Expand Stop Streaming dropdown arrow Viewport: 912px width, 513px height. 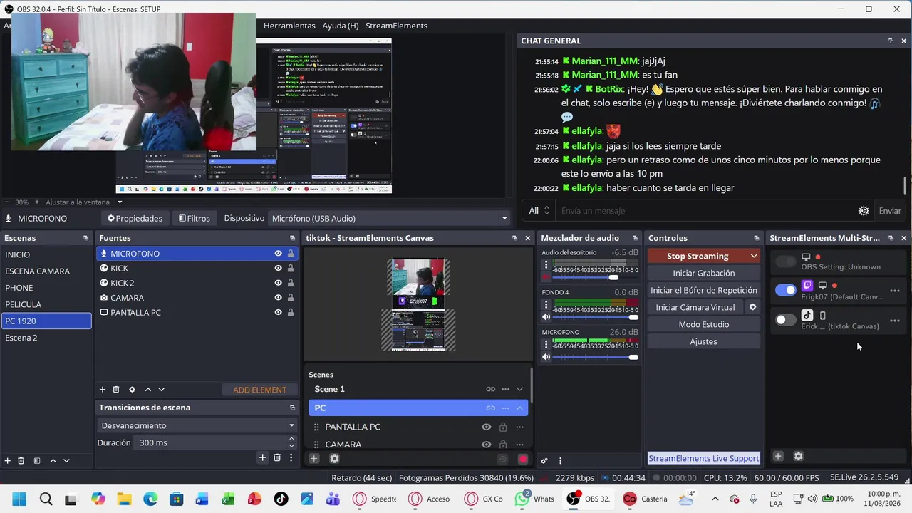(754, 256)
